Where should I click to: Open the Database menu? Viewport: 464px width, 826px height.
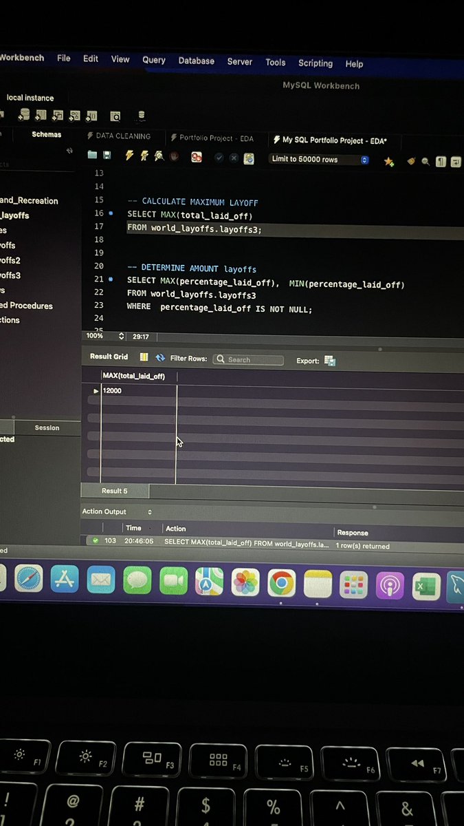click(x=197, y=61)
